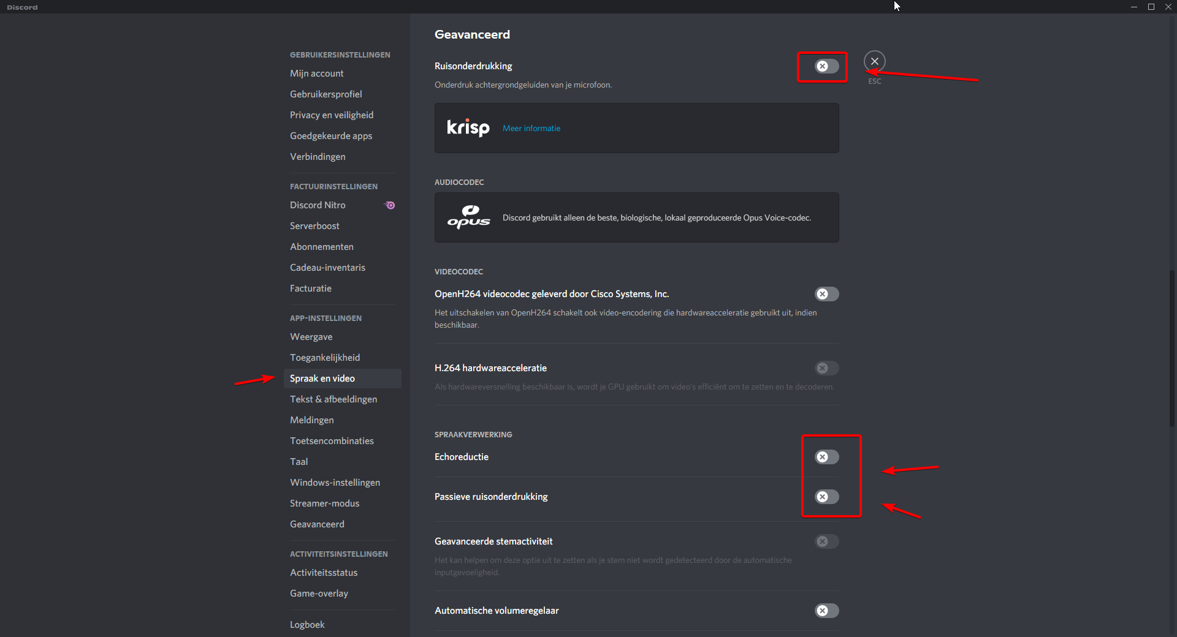Click the Nitro badge icon in sidebar

390,205
